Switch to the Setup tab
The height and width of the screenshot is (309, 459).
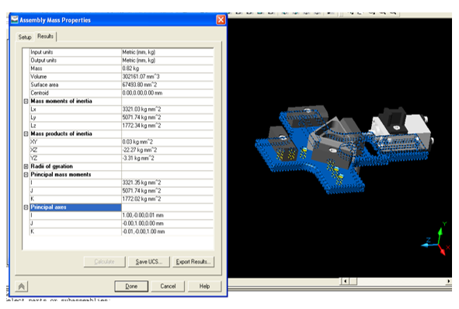pos(25,36)
